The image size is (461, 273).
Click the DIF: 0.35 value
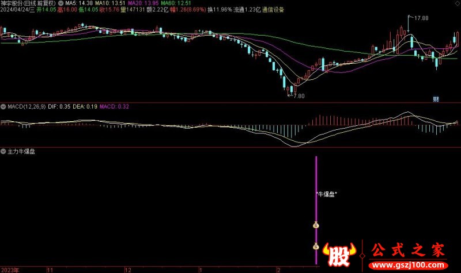click(x=59, y=107)
